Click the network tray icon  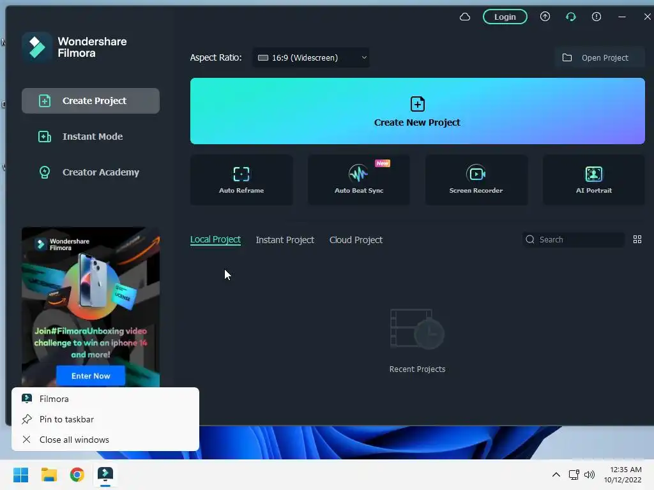click(574, 475)
